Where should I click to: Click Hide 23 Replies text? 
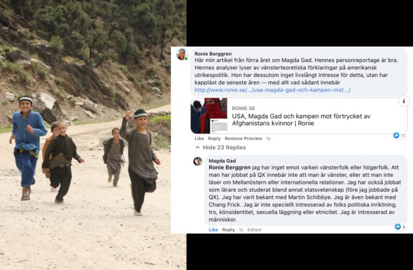click(224, 148)
